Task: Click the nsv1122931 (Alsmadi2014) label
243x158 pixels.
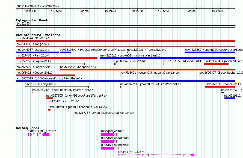Action: click(147, 50)
